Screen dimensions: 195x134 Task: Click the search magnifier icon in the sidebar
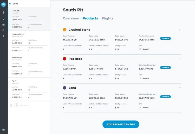click(x=4, y=30)
